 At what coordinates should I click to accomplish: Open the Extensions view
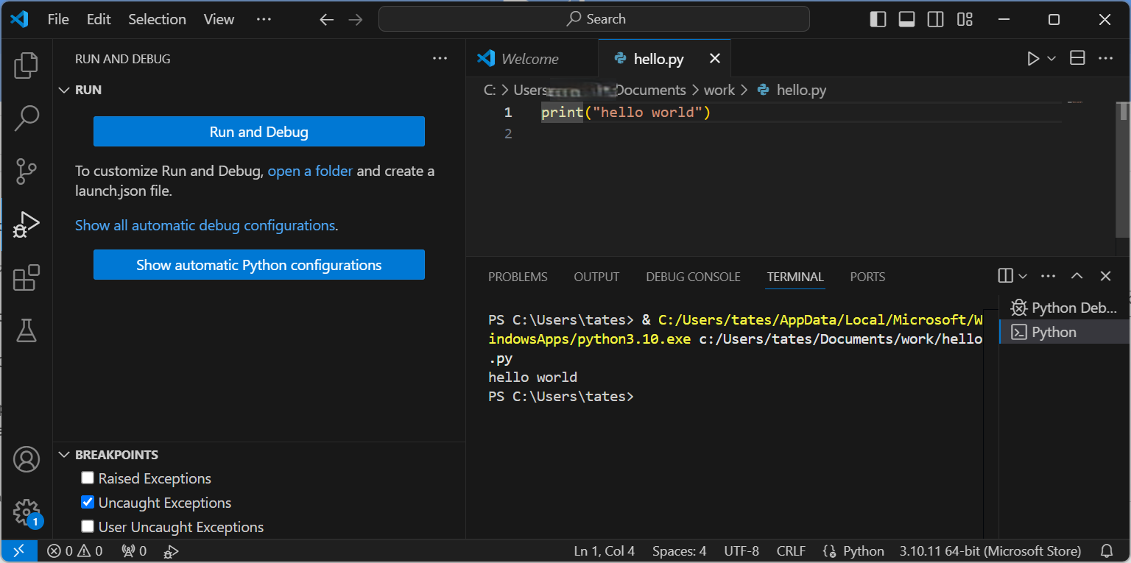point(27,278)
